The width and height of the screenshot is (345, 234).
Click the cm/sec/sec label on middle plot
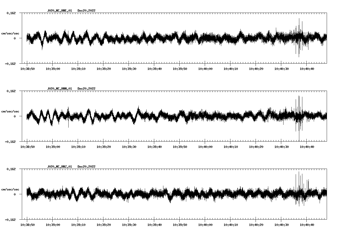[x=10, y=111]
